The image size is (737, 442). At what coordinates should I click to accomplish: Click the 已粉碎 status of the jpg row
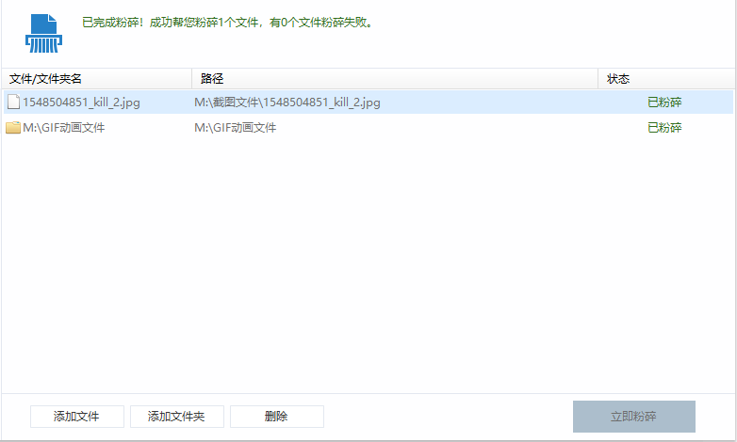(x=664, y=103)
